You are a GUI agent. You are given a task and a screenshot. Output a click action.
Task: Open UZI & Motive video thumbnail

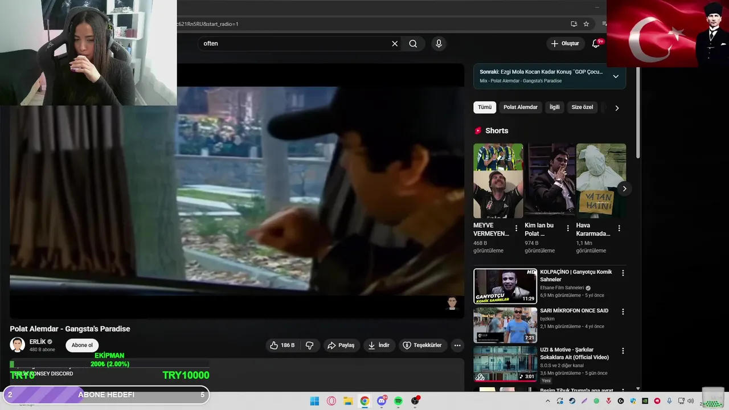pyautogui.click(x=505, y=364)
